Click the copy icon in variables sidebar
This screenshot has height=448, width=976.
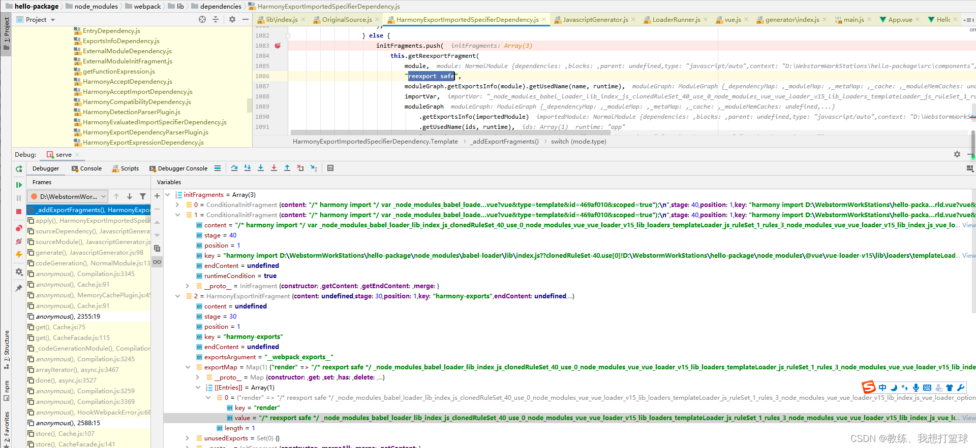(x=157, y=249)
